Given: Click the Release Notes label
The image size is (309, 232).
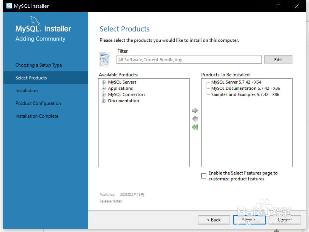Looking at the screenshot, I should coord(111,201).
